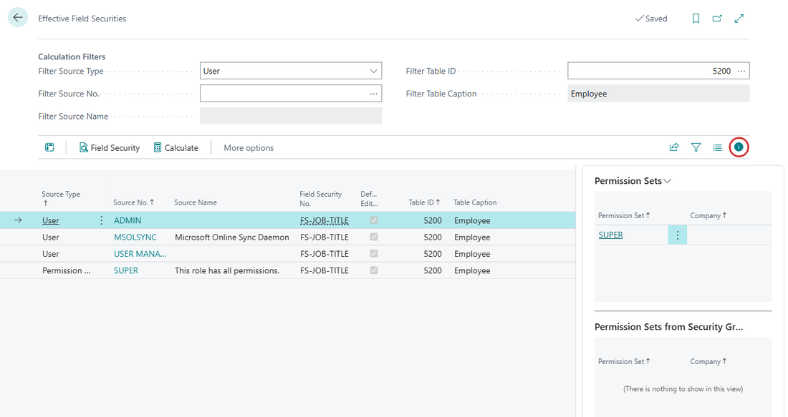
Task: Open page in new window icon
Action: click(717, 19)
